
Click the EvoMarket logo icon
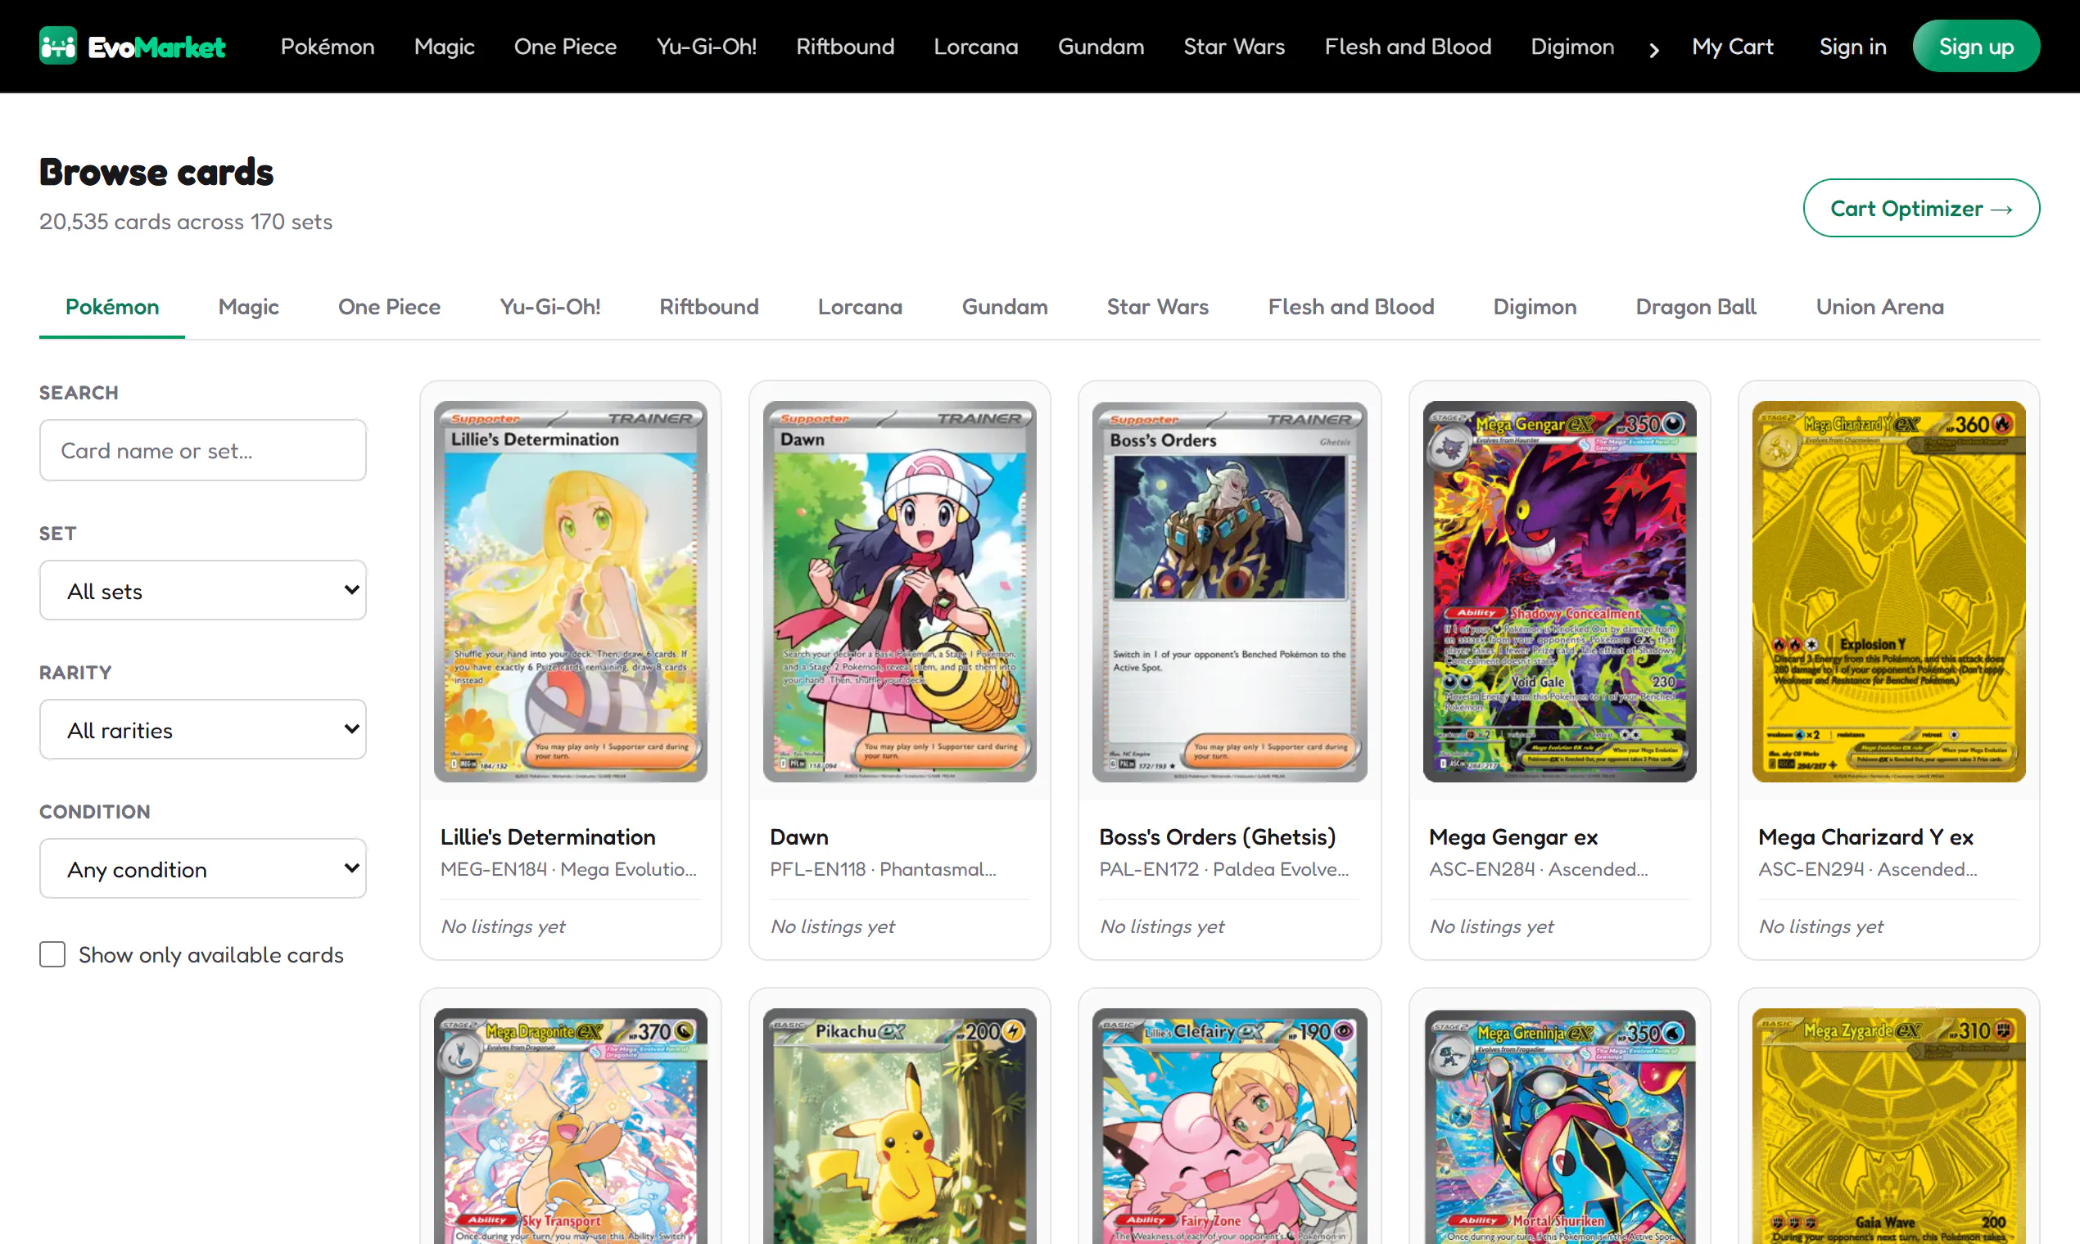58,46
